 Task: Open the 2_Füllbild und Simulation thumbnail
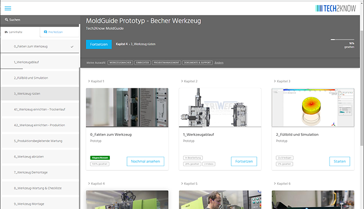[x=313, y=108]
